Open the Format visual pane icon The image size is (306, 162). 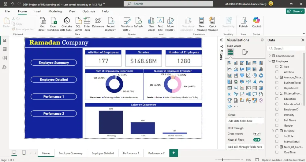pyautogui.click(x=245, y=52)
